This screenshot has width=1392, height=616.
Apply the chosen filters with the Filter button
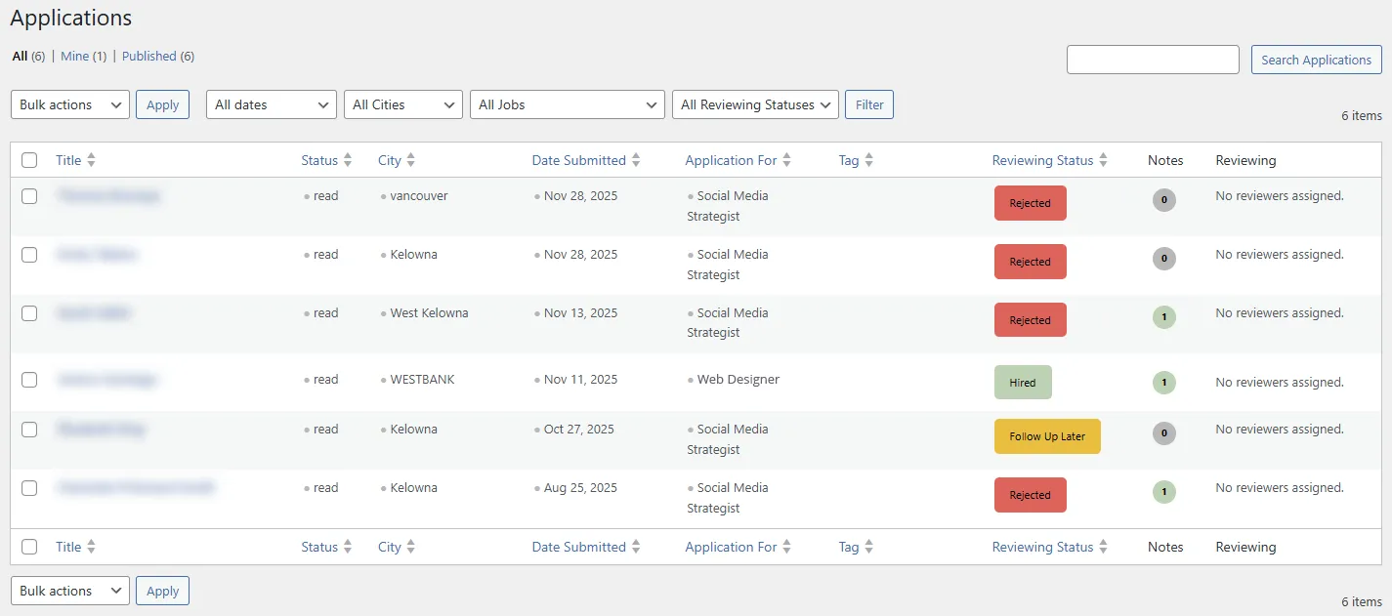click(x=868, y=104)
